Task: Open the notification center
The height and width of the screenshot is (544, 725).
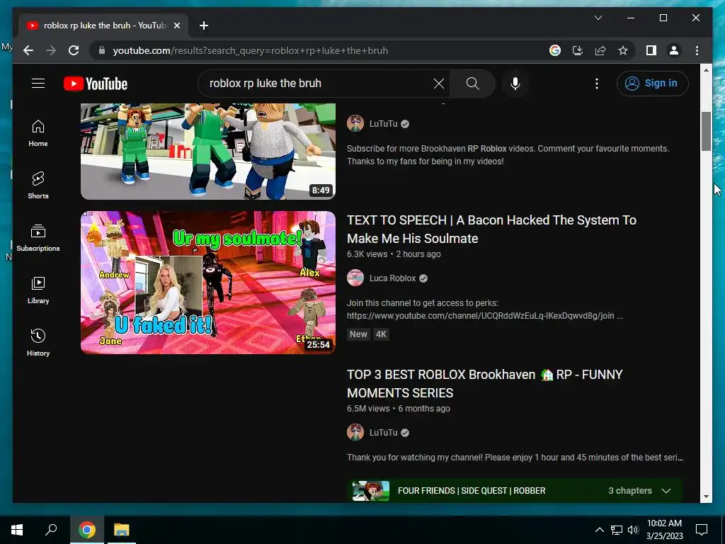Action: 702,530
